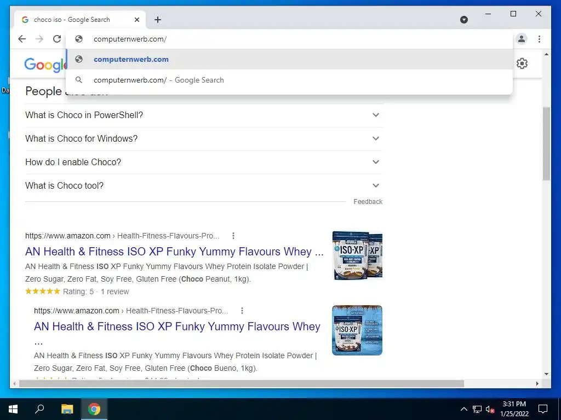Image resolution: width=561 pixels, height=420 pixels.
Task: Select the computernwerb.com URL suggestion
Action: [289, 59]
